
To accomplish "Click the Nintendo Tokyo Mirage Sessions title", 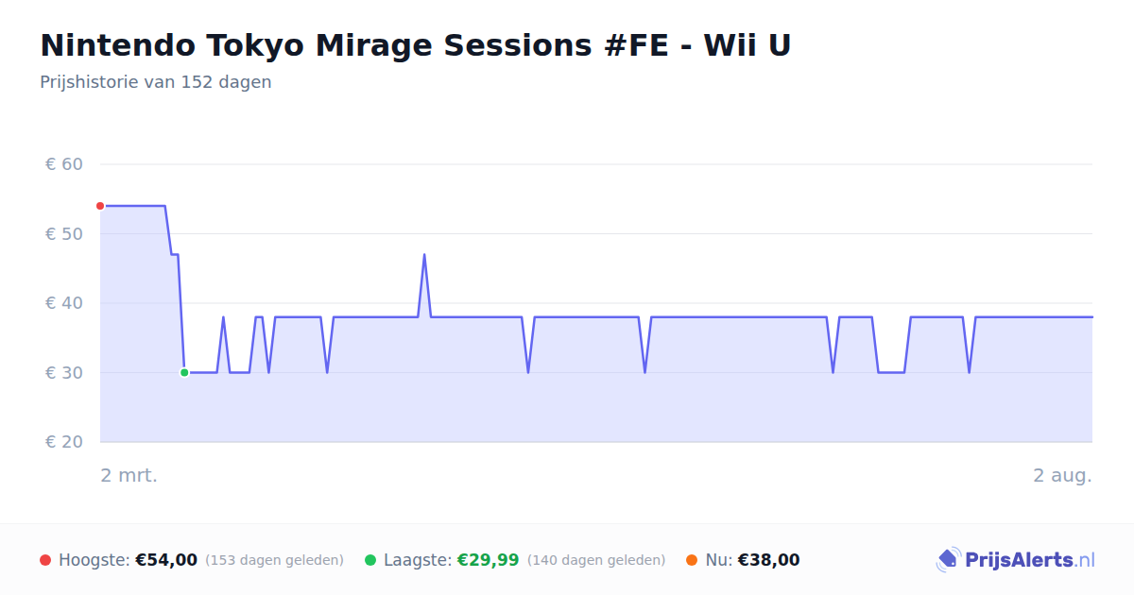I will click(415, 44).
